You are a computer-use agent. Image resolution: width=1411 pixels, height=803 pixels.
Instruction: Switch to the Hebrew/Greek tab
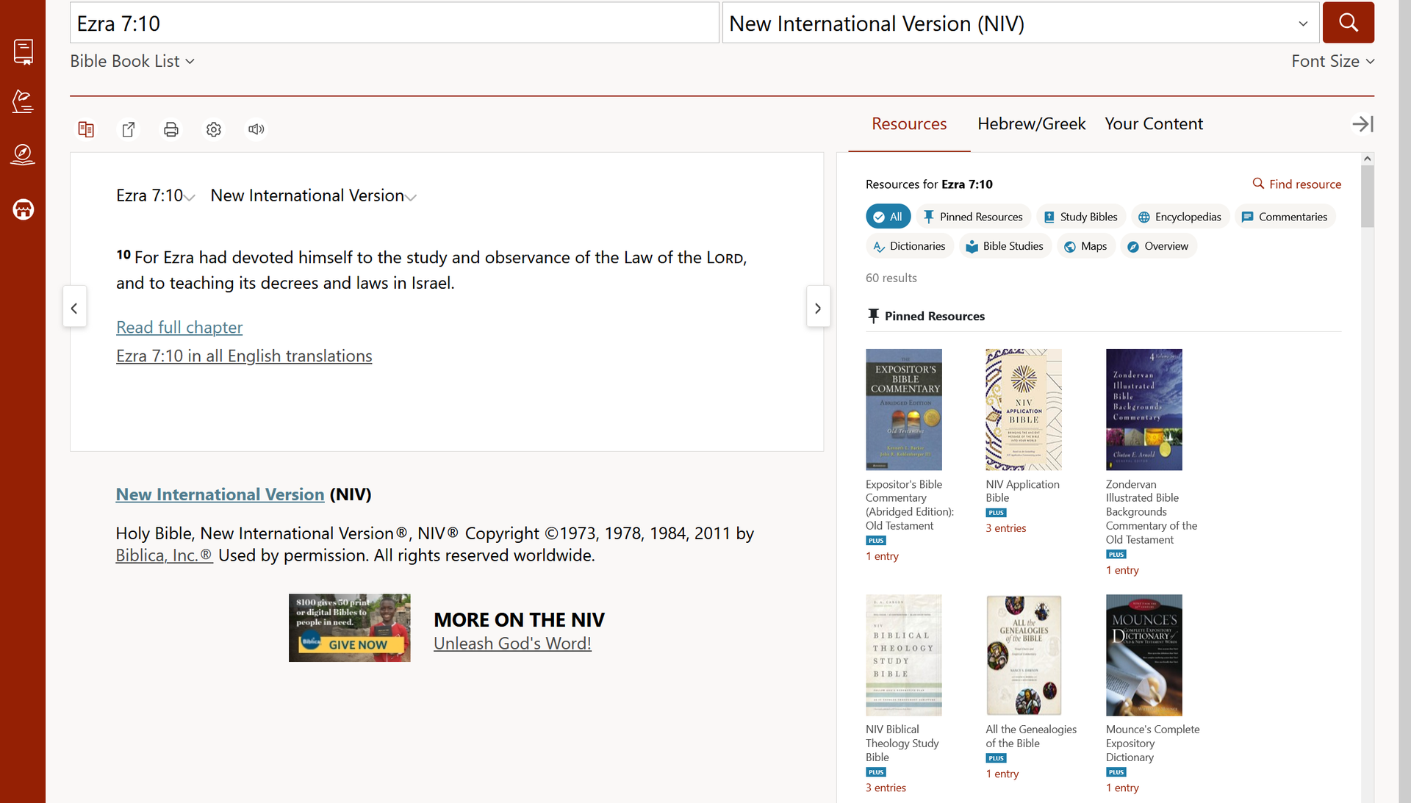1031,124
